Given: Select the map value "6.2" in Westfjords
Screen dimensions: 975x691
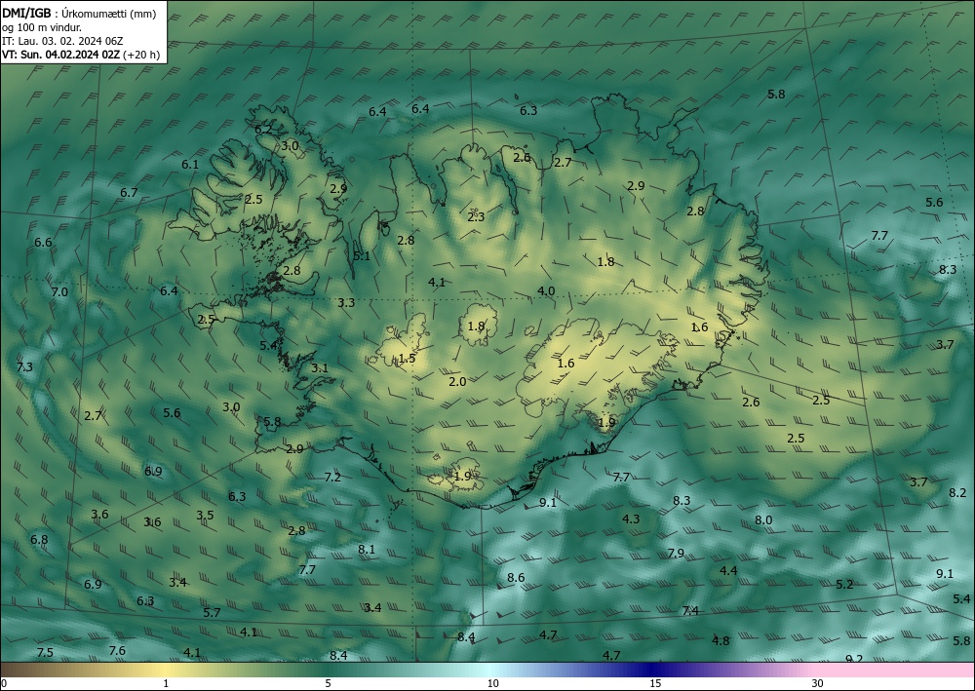Looking at the screenshot, I should point(263,130).
